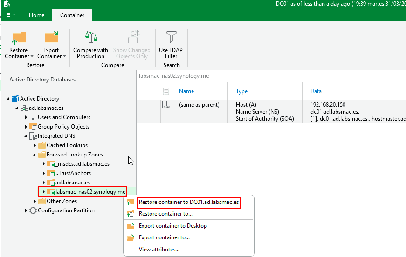Click the Integrated DNS server icon
Viewport: 406px width, 257px height.
pyautogui.click(x=33, y=136)
